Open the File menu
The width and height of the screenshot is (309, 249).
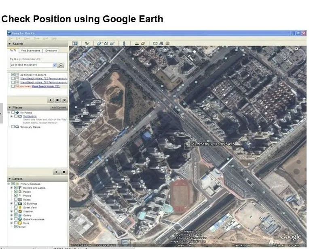(11, 38)
